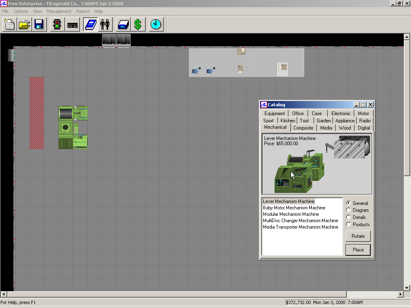Click the traffic light toolbar icon
This screenshot has height=308, width=411.
click(57, 24)
